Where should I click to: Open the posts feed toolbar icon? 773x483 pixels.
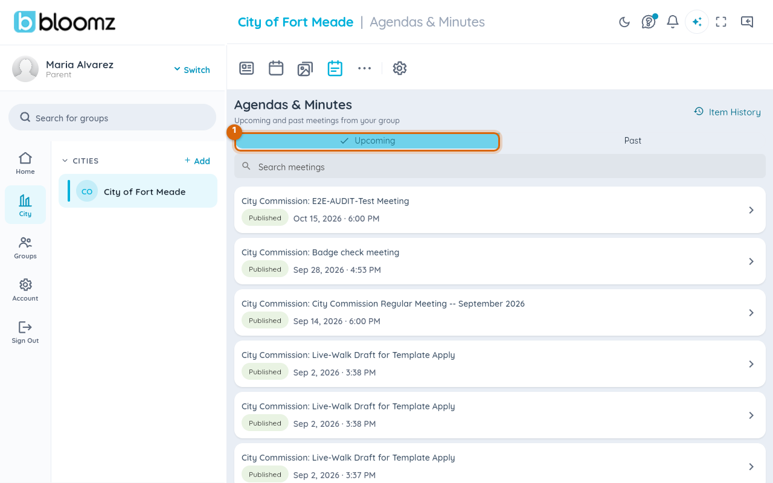tap(246, 68)
